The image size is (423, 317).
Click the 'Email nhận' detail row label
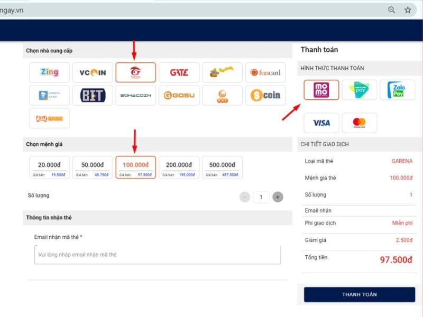pyautogui.click(x=318, y=210)
